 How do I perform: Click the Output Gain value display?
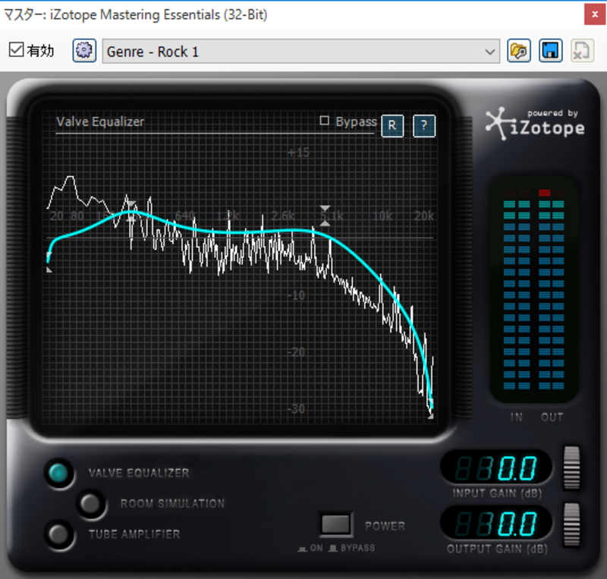(x=496, y=524)
